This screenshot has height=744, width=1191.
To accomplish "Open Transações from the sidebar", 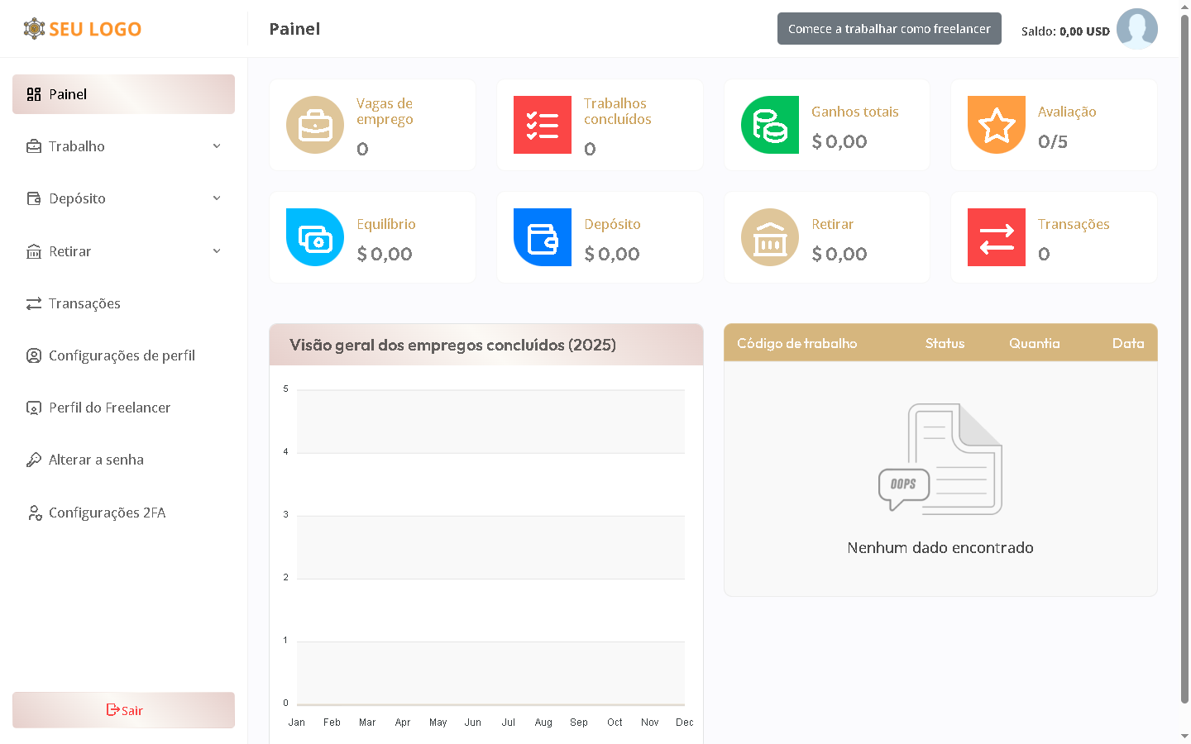I will pos(84,303).
